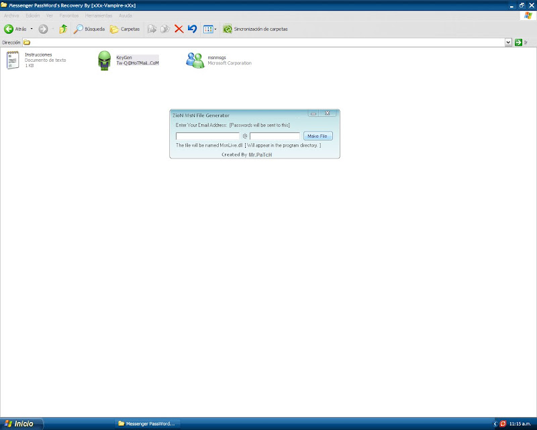The width and height of the screenshot is (537, 430).
Task: Open the Favoritos menu
Action: (69, 15)
